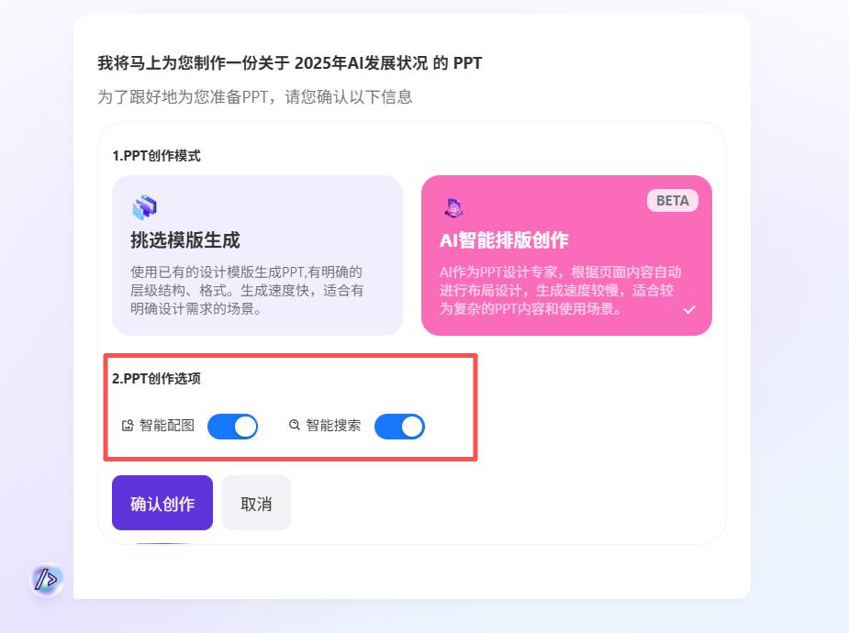This screenshot has width=849, height=633.
Task: Click the white checkmark on AI智能排版创作 card
Action: 689,310
